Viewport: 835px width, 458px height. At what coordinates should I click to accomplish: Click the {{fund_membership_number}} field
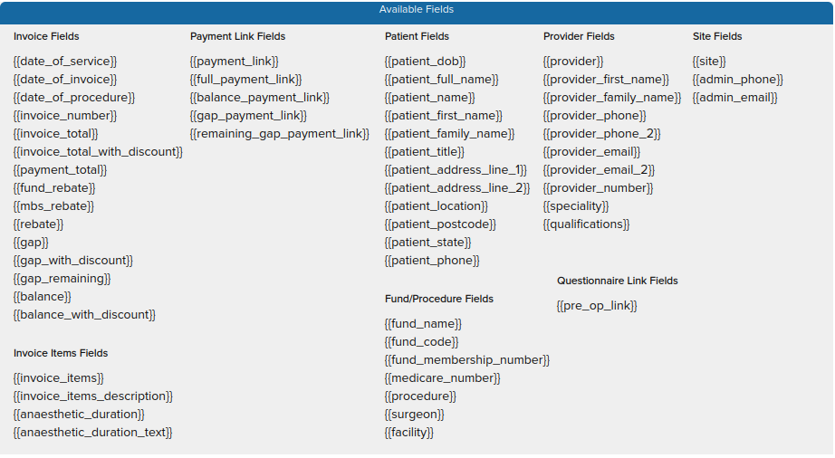point(466,360)
